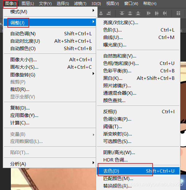Open the 视图(V) menu
The image size is (186, 190).
113,4
